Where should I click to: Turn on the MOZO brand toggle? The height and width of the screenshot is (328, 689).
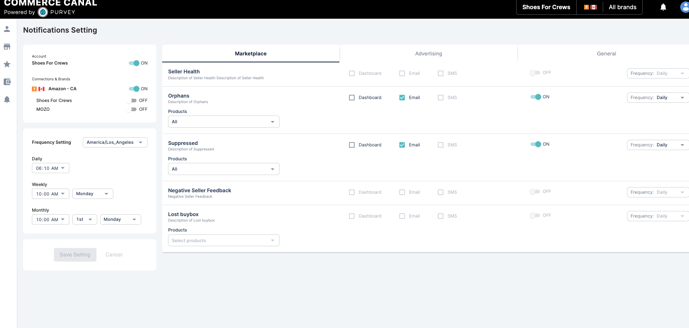click(x=132, y=109)
